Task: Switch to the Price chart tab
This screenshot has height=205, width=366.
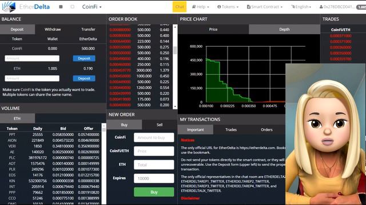Action: [x=213, y=29]
